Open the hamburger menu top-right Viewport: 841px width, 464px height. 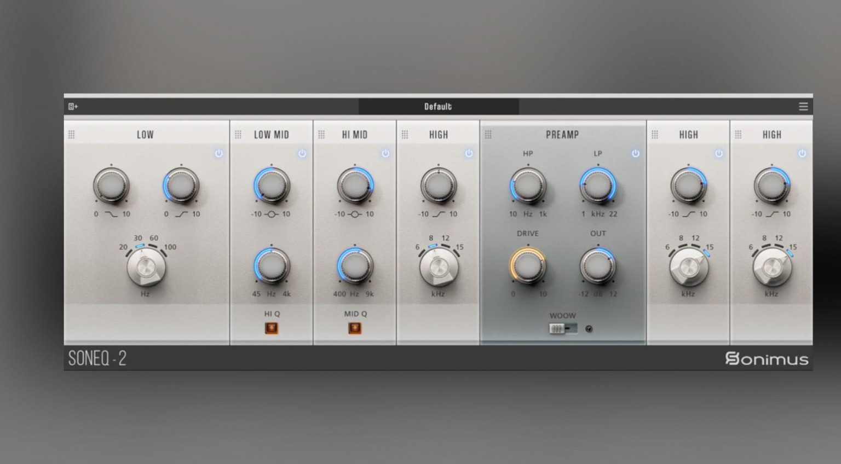tap(803, 106)
